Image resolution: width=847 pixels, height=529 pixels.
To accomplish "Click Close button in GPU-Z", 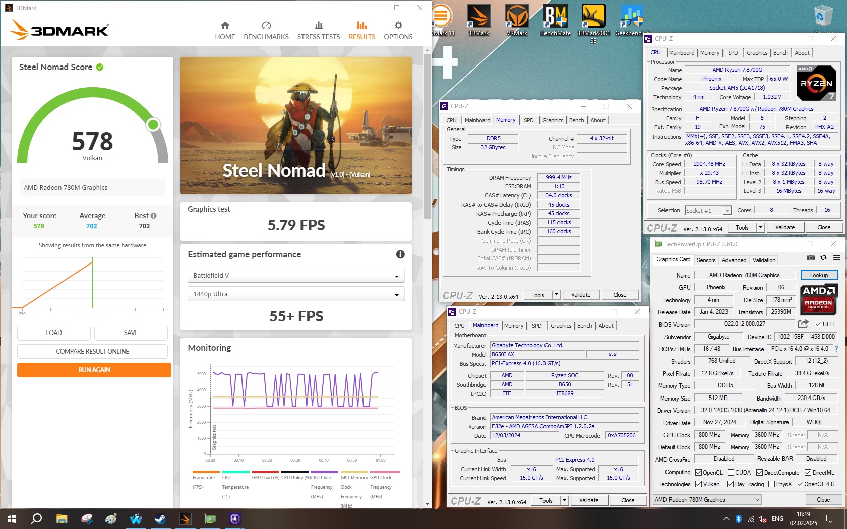I will click(x=823, y=500).
